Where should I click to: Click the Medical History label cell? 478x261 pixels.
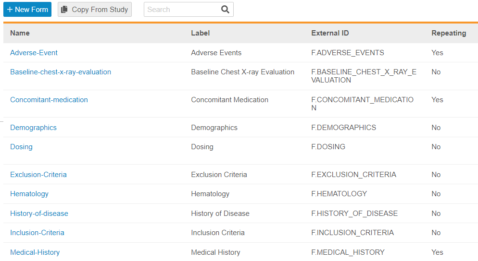215,252
